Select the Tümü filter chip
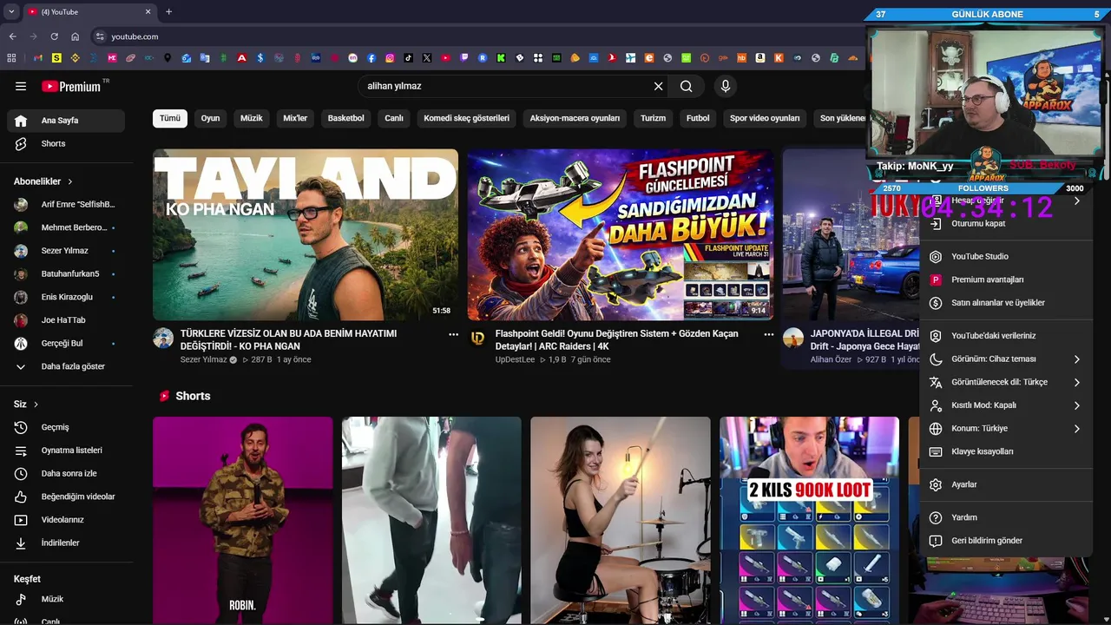Screen dimensions: 1111x625 [x=170, y=118]
